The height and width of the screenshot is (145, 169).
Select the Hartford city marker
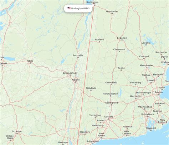click(x=108, y=119)
